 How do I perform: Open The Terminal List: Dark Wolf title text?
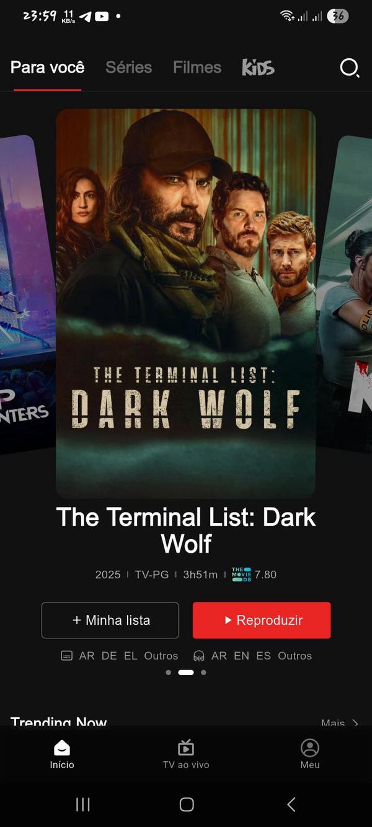(x=186, y=530)
